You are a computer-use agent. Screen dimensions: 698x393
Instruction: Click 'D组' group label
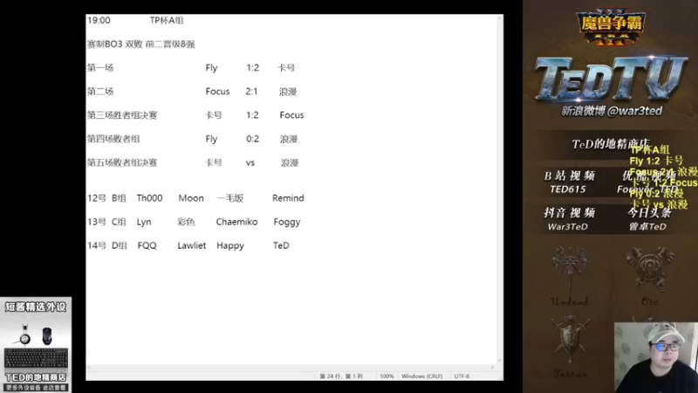click(119, 245)
